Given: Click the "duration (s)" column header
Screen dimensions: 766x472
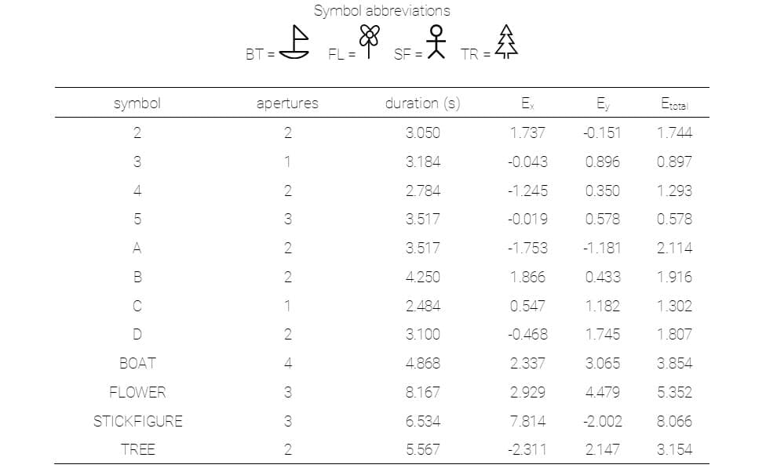Looking at the screenshot, I should pyautogui.click(x=422, y=103).
